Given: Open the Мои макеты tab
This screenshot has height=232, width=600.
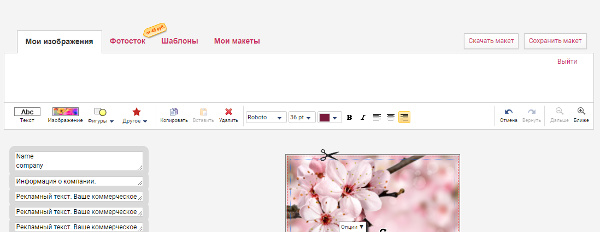Looking at the screenshot, I should point(237,41).
